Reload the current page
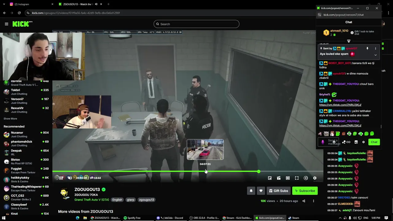Image resolution: width=393 pixels, height=221 pixels. tap(19, 13)
